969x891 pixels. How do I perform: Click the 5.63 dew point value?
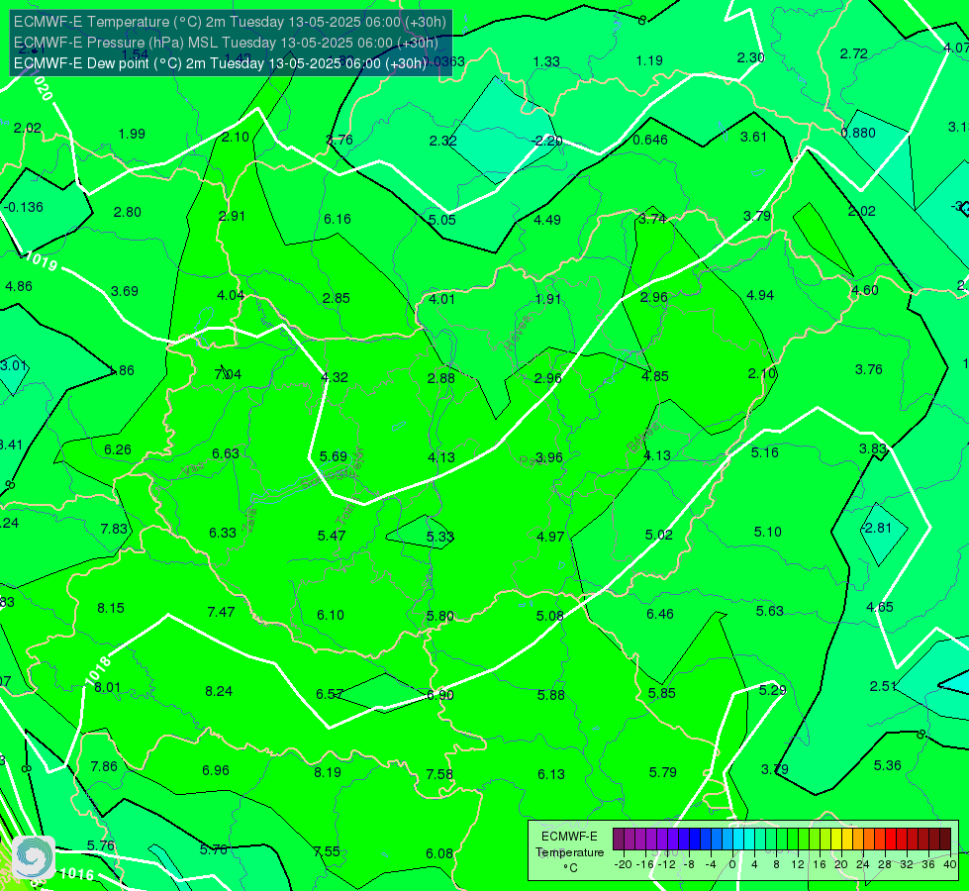pyautogui.click(x=769, y=612)
